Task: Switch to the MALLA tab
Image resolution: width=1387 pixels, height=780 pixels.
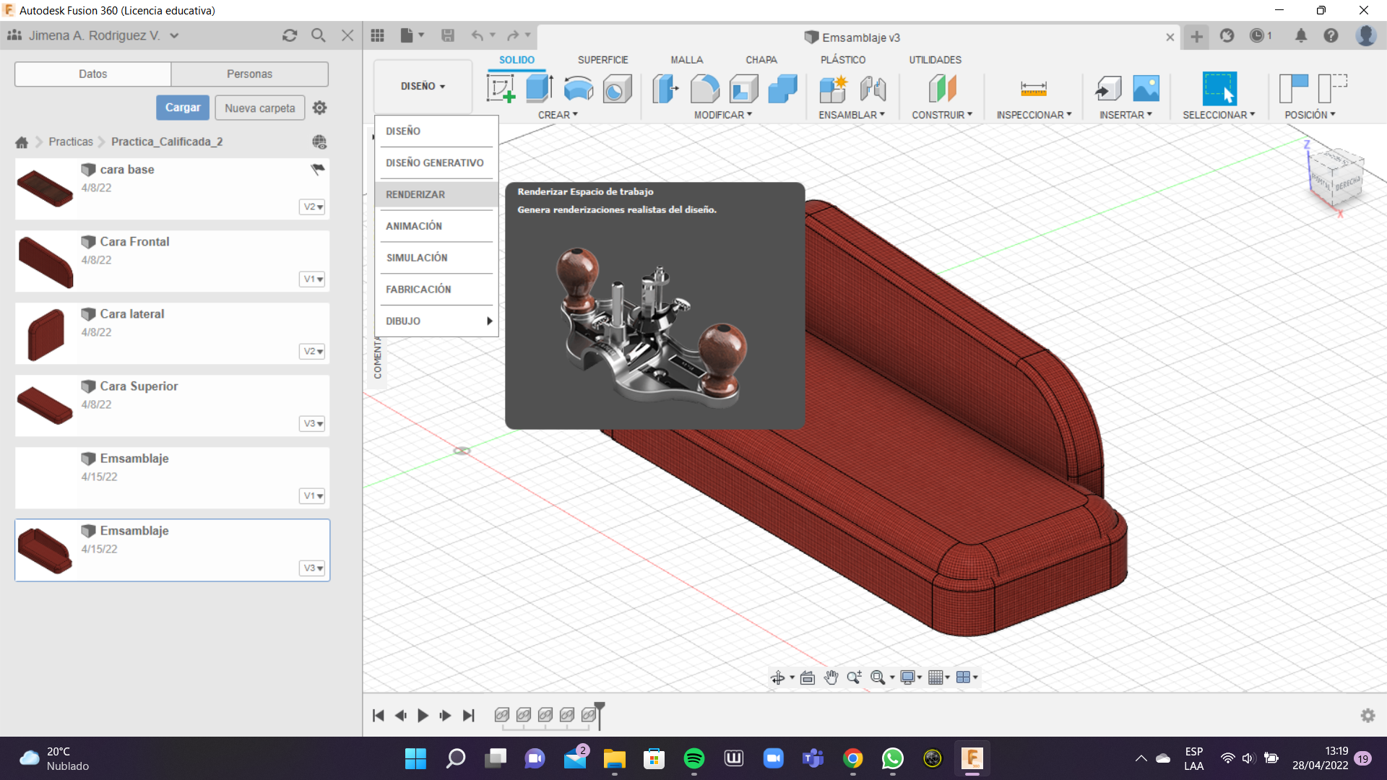Action: pos(686,60)
